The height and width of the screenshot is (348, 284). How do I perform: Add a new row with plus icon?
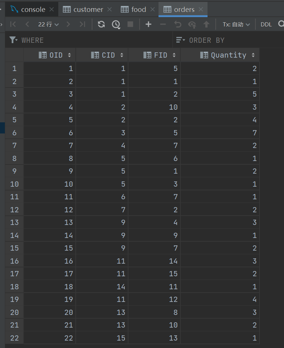pos(148,24)
